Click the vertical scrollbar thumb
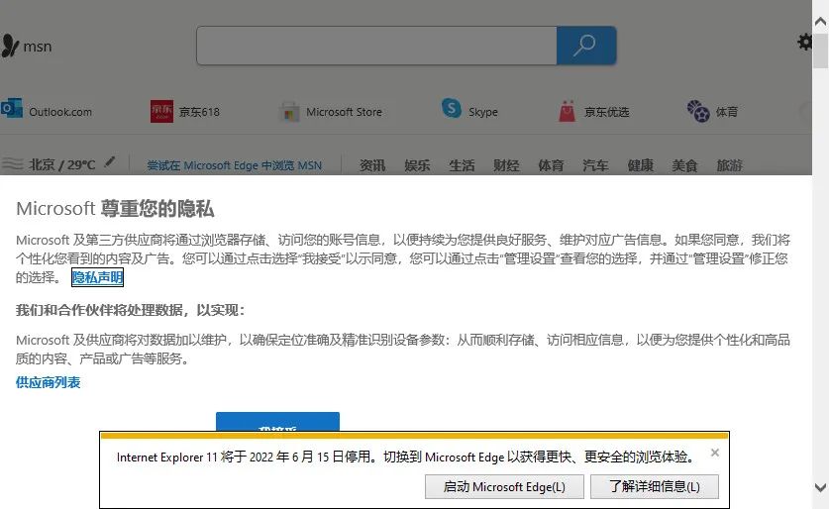This screenshot has width=829, height=509. 820,50
